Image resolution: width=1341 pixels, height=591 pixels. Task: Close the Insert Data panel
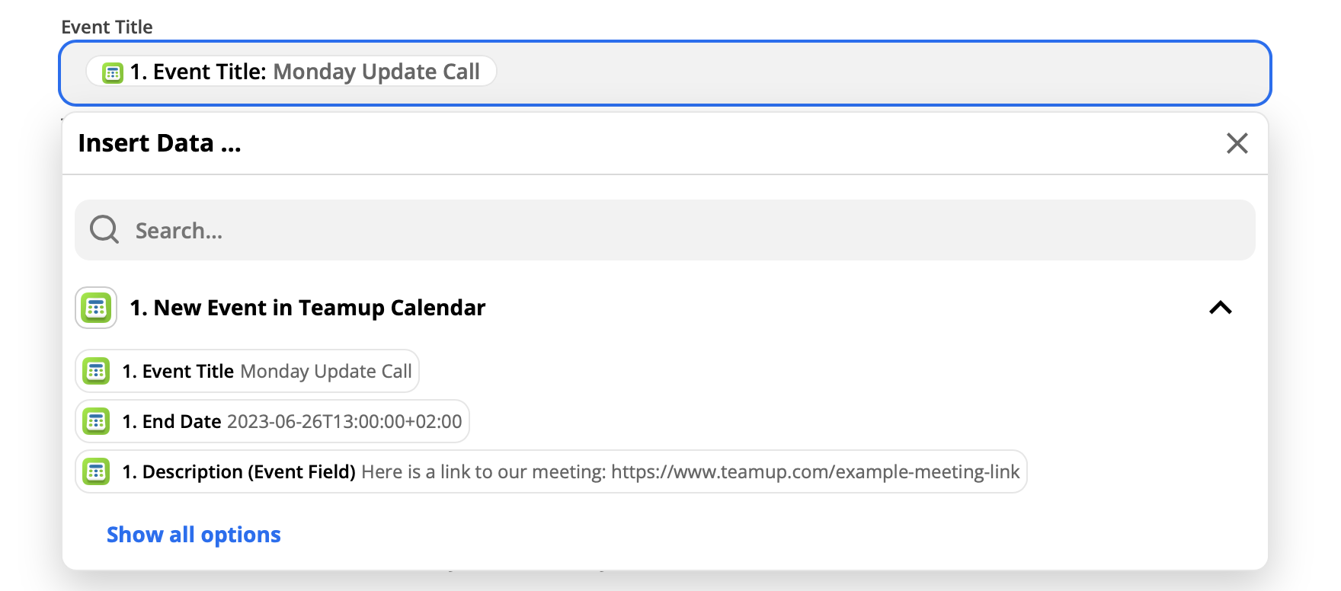point(1237,143)
